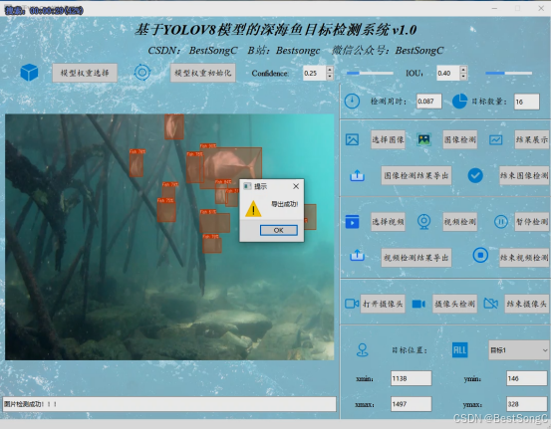Click the location pin target position icon
552x430 pixels.
363,350
